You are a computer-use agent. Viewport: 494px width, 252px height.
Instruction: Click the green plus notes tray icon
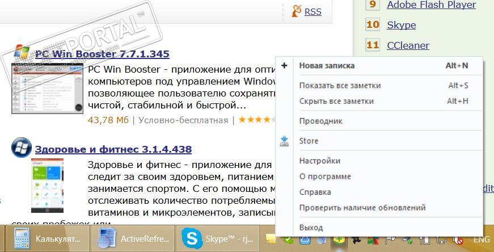(340, 240)
